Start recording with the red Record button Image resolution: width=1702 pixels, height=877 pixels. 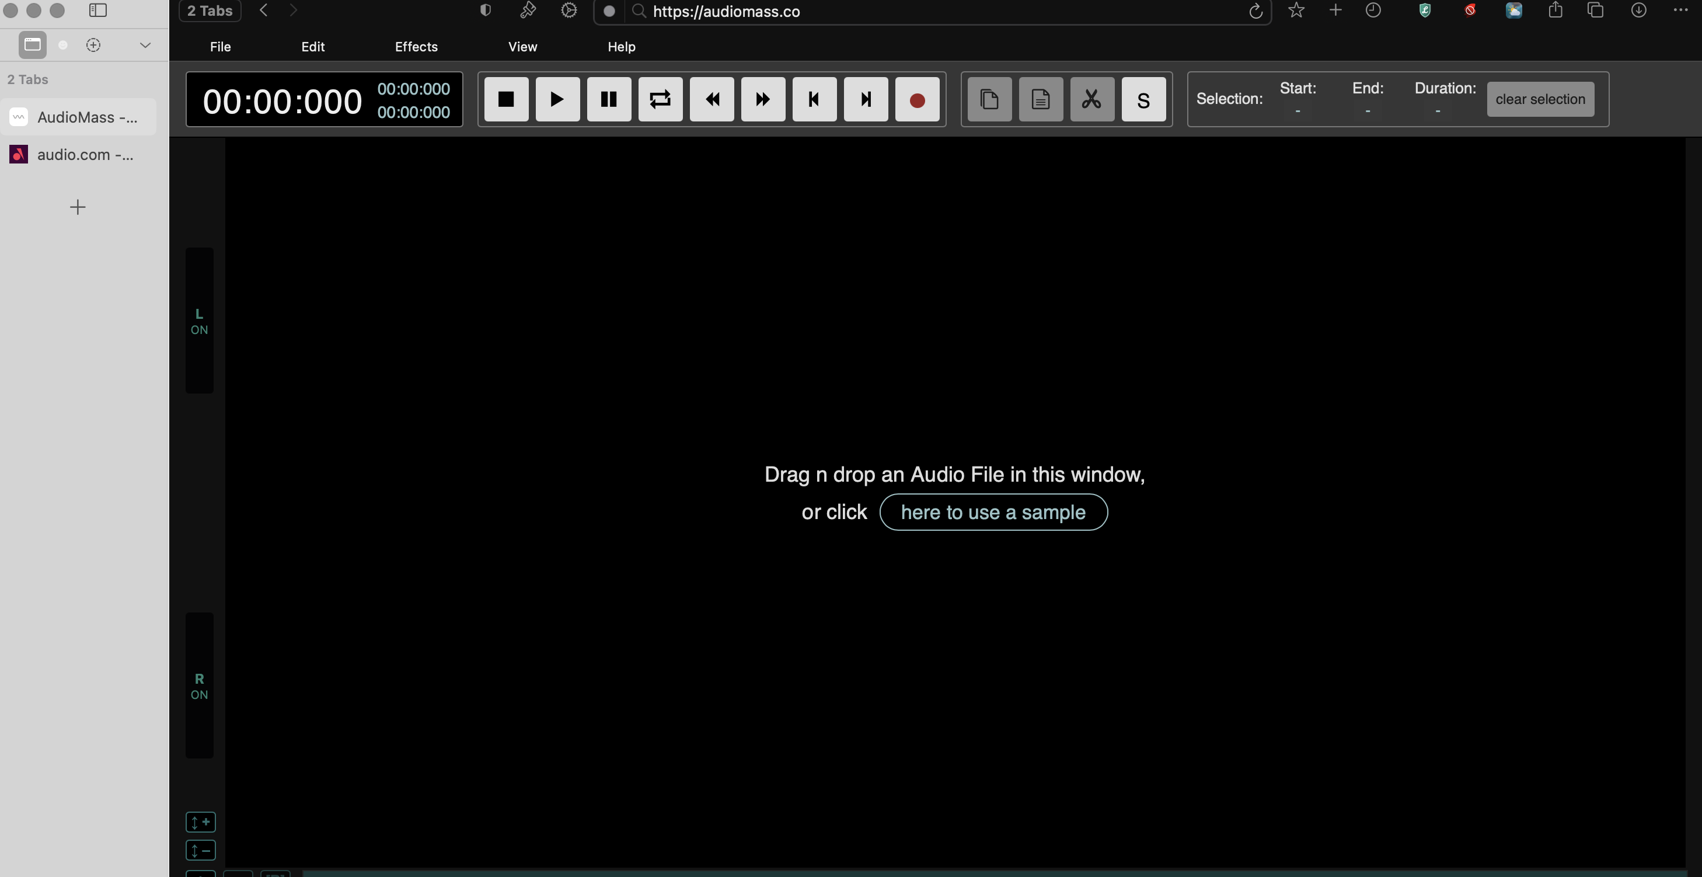tap(917, 99)
